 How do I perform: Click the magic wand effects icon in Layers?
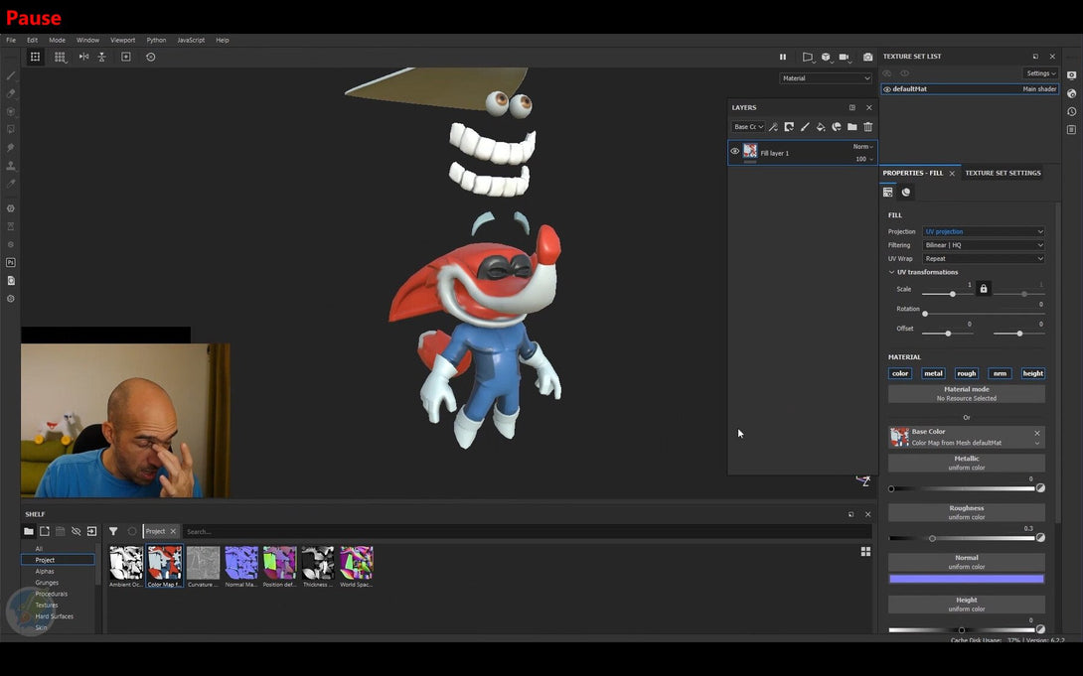(774, 127)
